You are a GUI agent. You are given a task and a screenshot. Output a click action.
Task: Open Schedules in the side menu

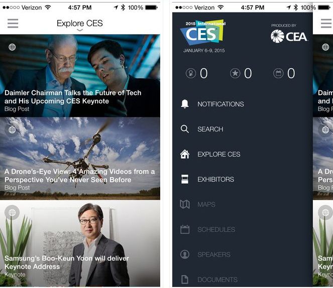(x=208, y=229)
